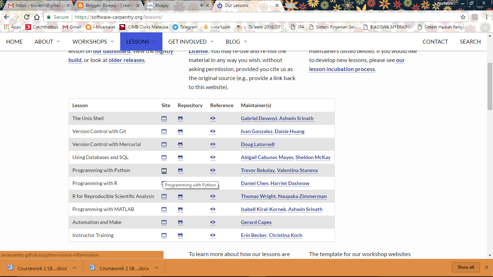Open site icon for Version Control with Git

pos(164,131)
